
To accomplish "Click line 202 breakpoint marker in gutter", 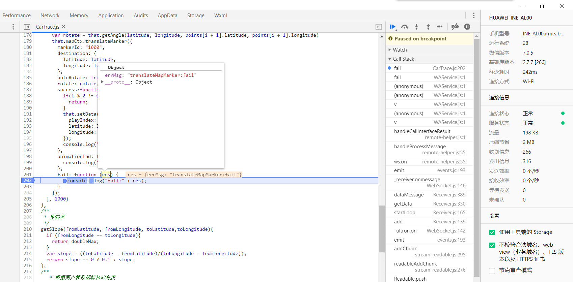I will coord(28,181).
